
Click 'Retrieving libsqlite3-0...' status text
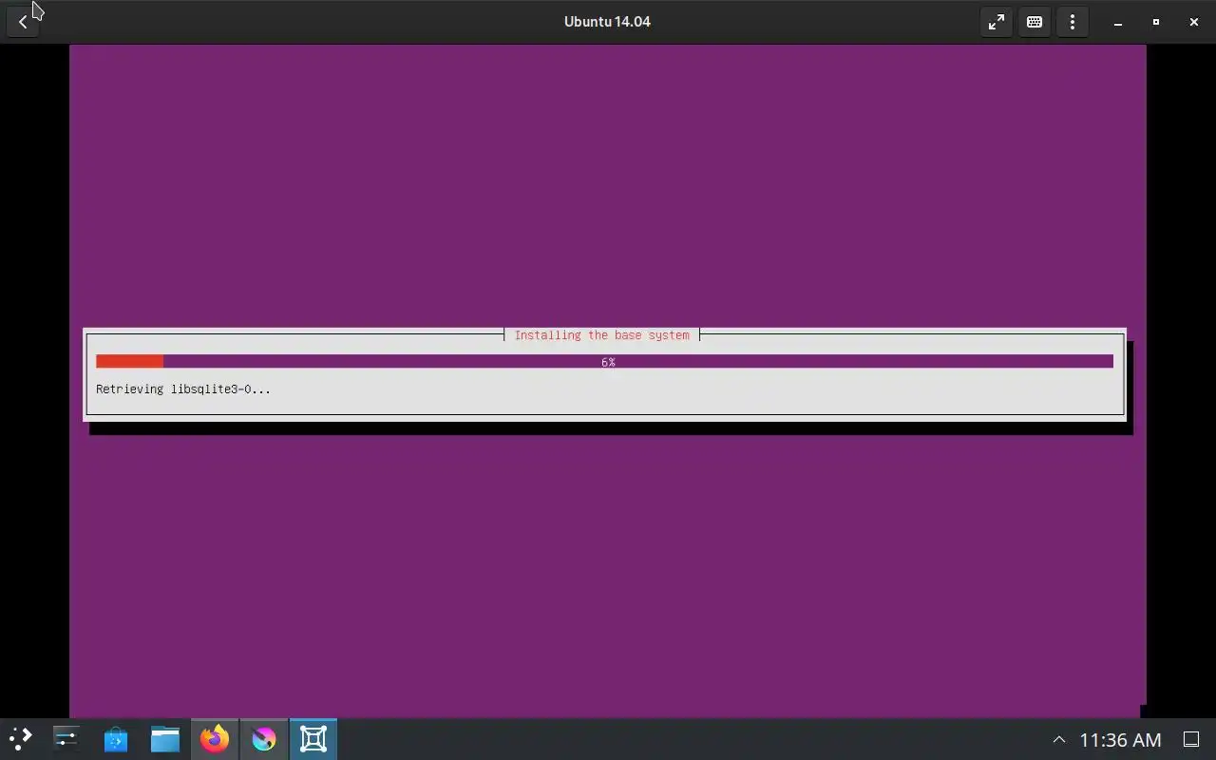[183, 389]
